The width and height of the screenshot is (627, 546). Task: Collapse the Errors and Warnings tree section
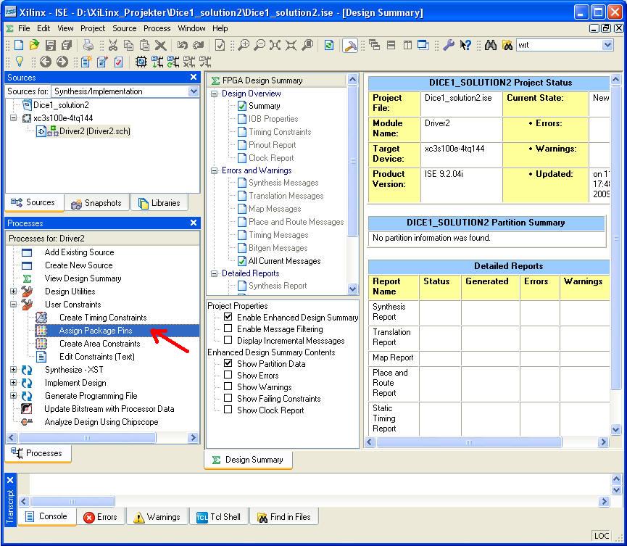(215, 170)
